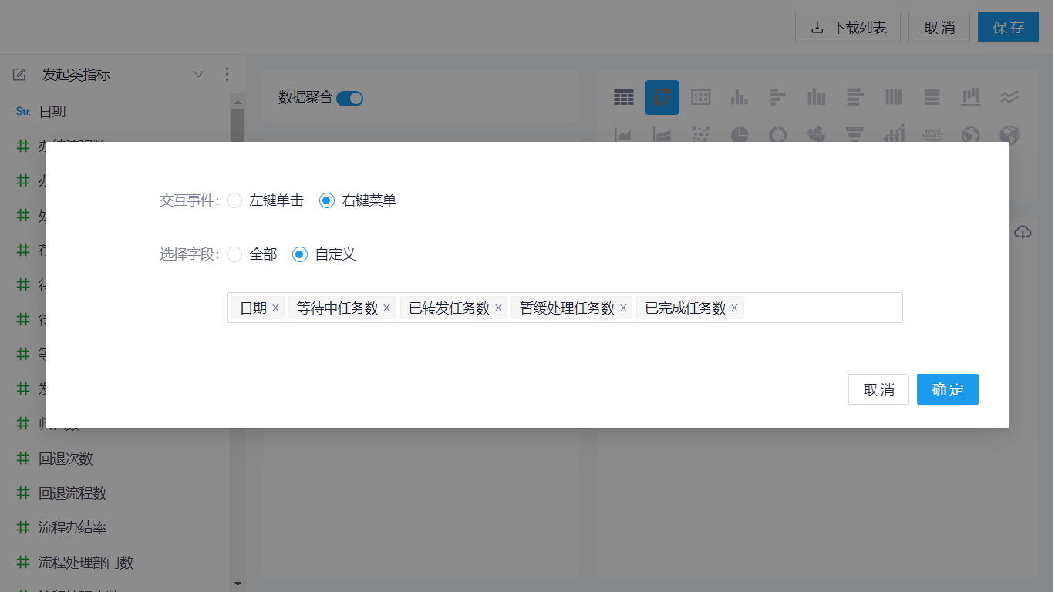
Task: Select the percent stacked column chart icon
Action: 893,97
